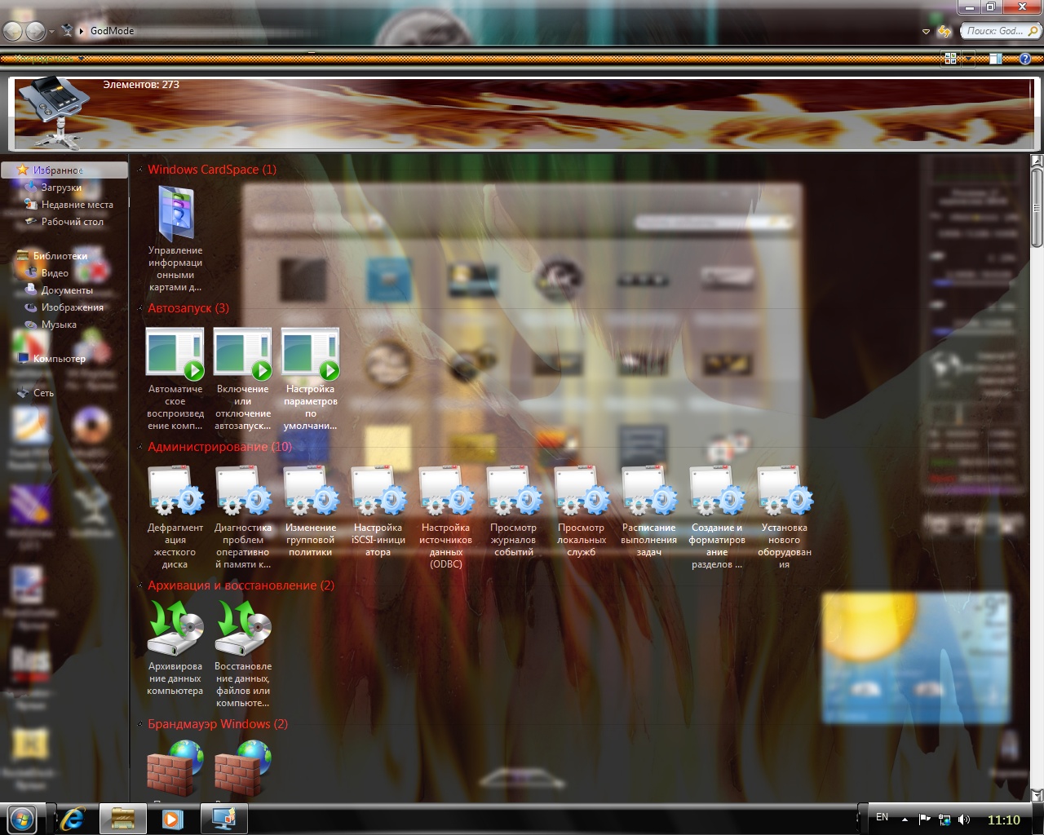Viewport: 1044px width, 835px height.
Task: Open the view options dropdown arrow
Action: [x=968, y=59]
